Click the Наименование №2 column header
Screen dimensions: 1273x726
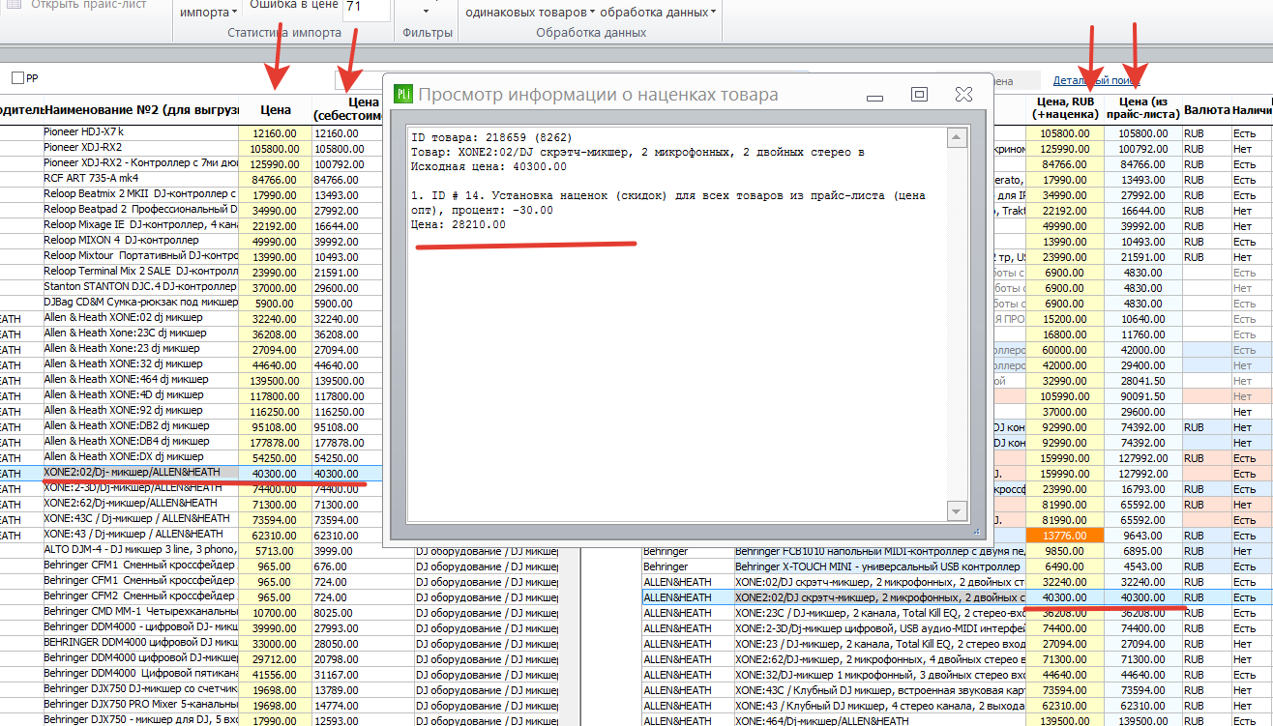[141, 110]
